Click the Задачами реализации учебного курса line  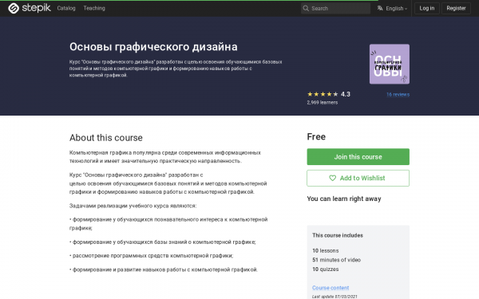coord(133,206)
